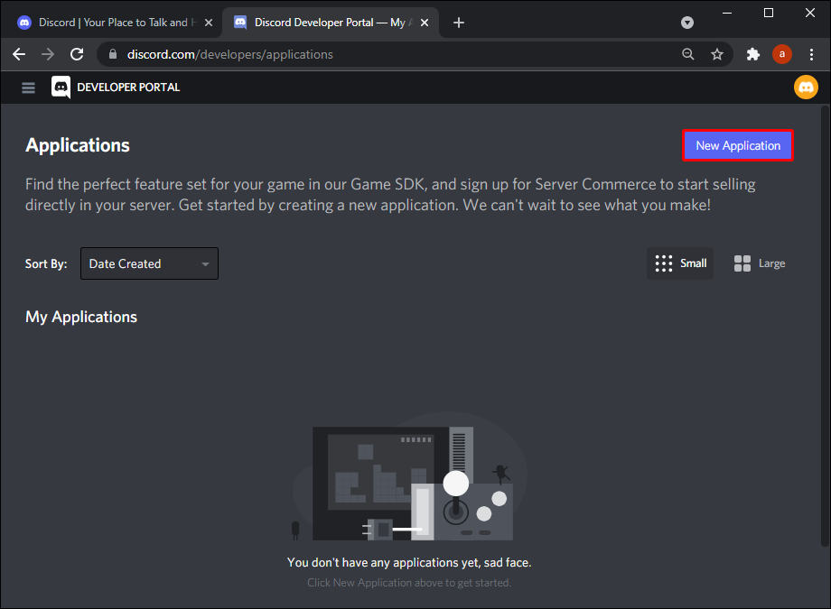The image size is (831, 609).
Task: Open the browser downloads chevron button
Action: [687, 23]
